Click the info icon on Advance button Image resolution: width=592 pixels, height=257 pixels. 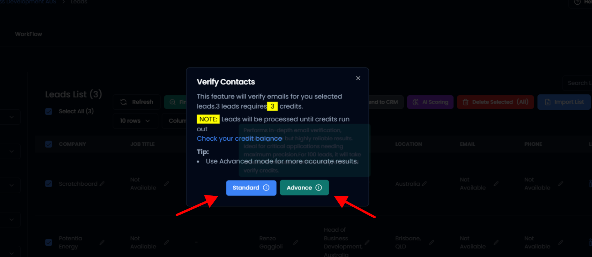319,188
